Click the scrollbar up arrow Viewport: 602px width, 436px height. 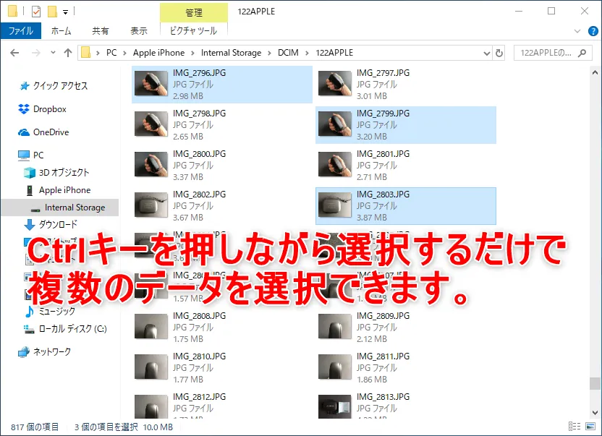[x=595, y=72]
